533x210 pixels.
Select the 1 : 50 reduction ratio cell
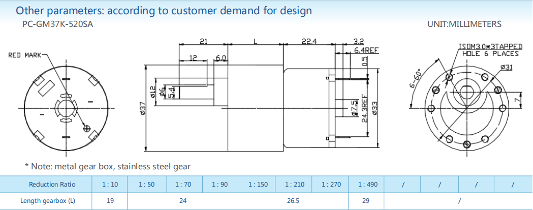pos(146,185)
